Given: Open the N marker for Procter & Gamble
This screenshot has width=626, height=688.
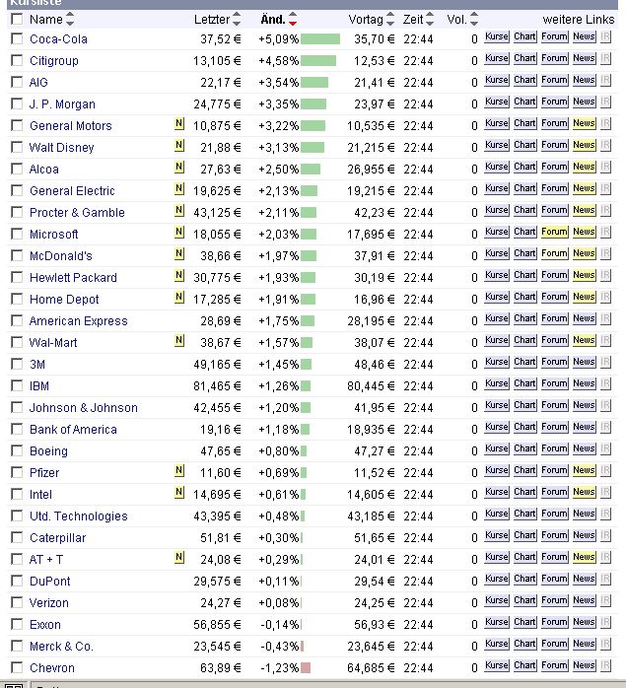Looking at the screenshot, I should point(179,211).
